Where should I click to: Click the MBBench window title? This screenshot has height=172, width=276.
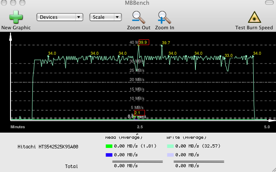pyautogui.click(x=137, y=3)
